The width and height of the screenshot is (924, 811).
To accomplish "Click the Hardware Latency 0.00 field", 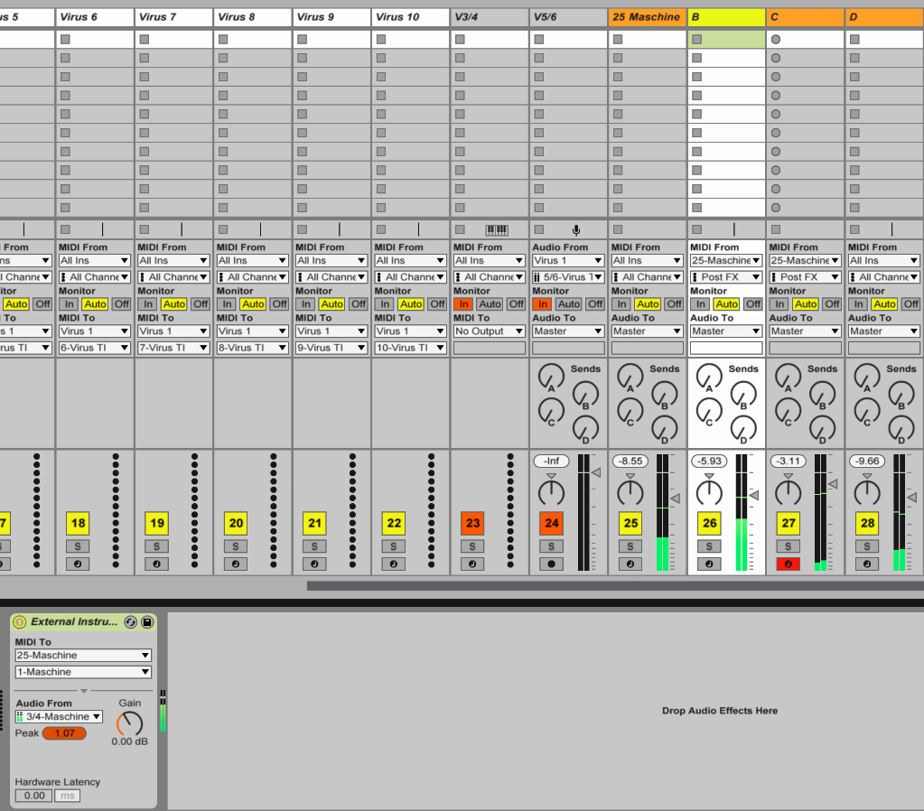I will coord(34,796).
